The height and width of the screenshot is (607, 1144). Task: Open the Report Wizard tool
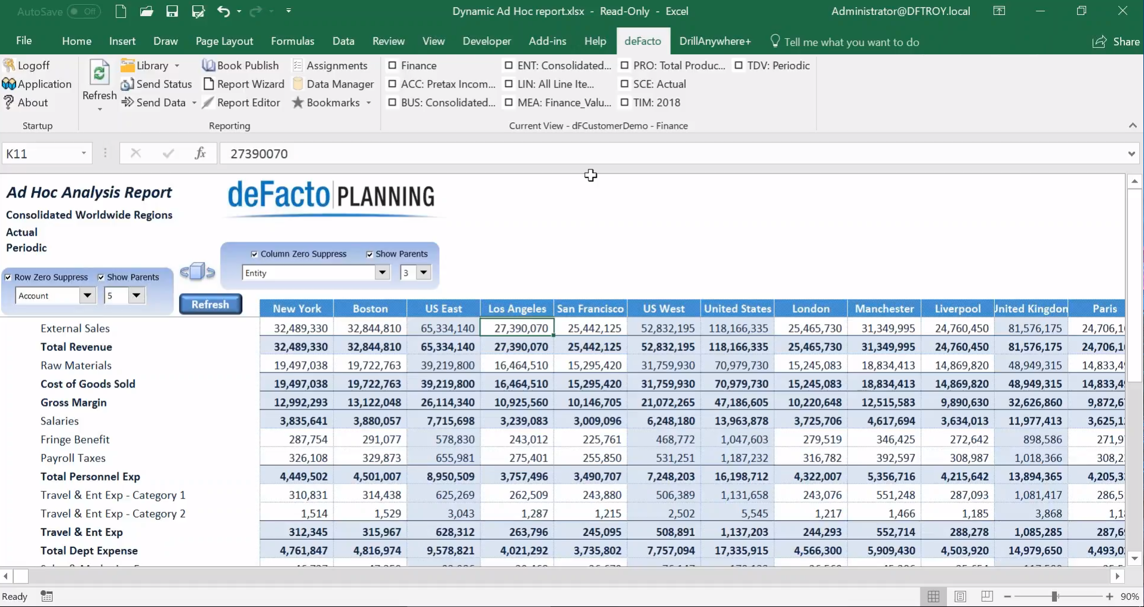point(243,84)
